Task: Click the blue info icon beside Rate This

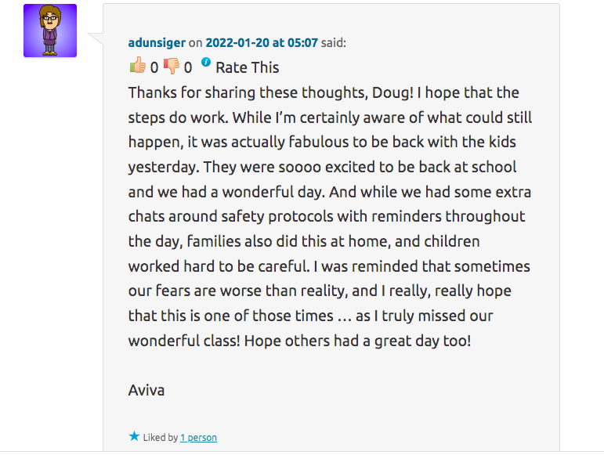Action: point(206,62)
